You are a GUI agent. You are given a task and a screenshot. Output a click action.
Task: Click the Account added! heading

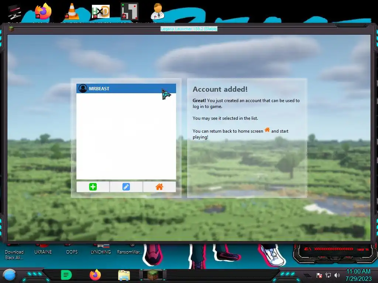click(220, 89)
